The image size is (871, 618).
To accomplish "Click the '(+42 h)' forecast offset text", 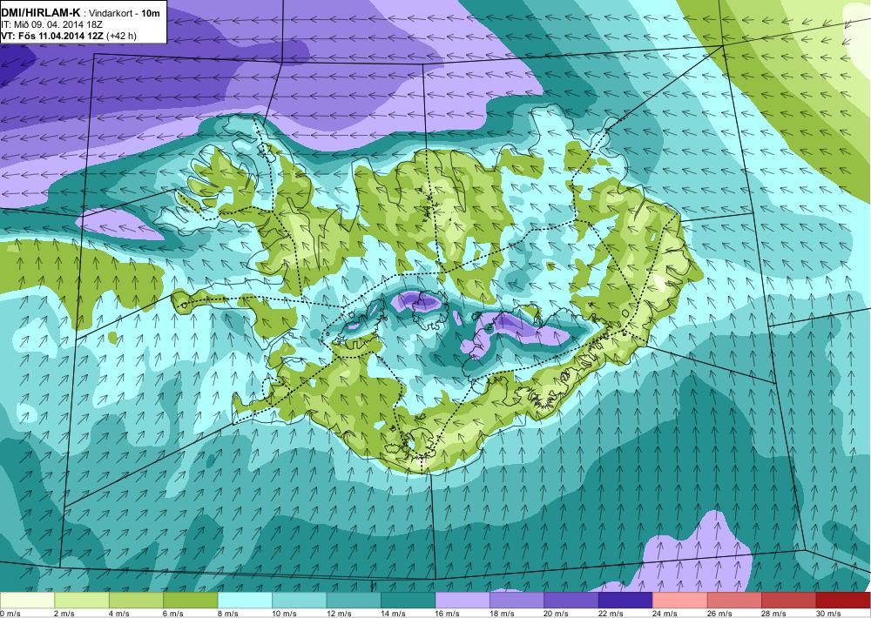I will tap(122, 36).
